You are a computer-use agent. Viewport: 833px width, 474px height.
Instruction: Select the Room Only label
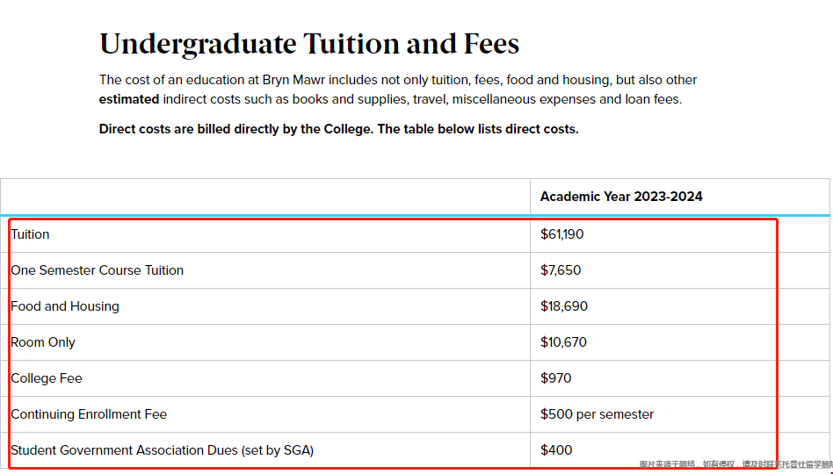[43, 342]
